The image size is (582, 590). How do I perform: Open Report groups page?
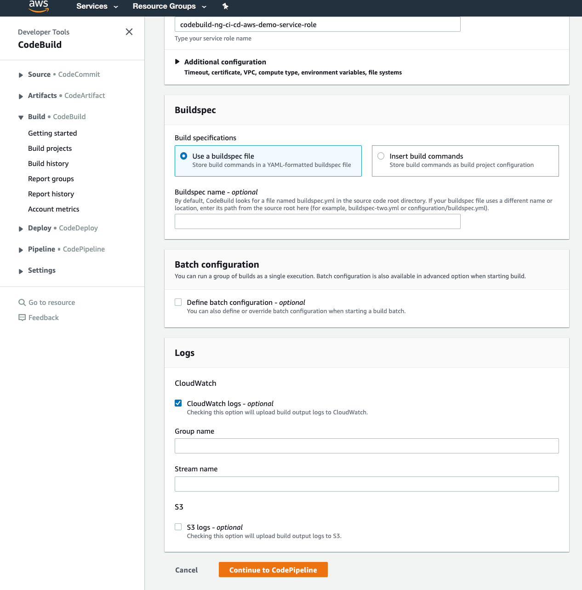pos(51,178)
